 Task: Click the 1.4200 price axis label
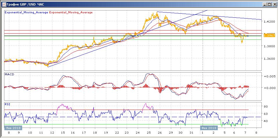[x=269, y=21]
